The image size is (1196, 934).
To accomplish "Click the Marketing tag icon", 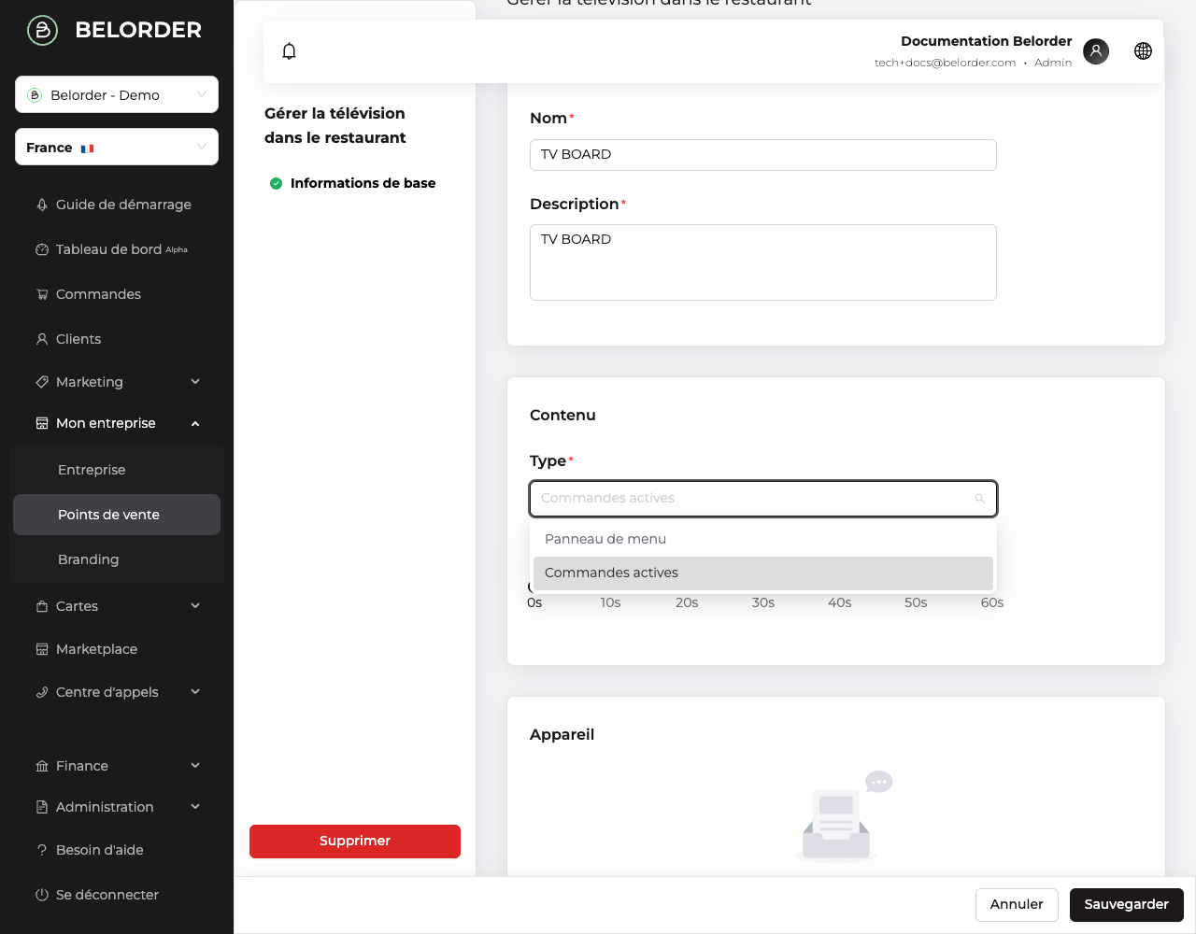I will click(x=42, y=382).
